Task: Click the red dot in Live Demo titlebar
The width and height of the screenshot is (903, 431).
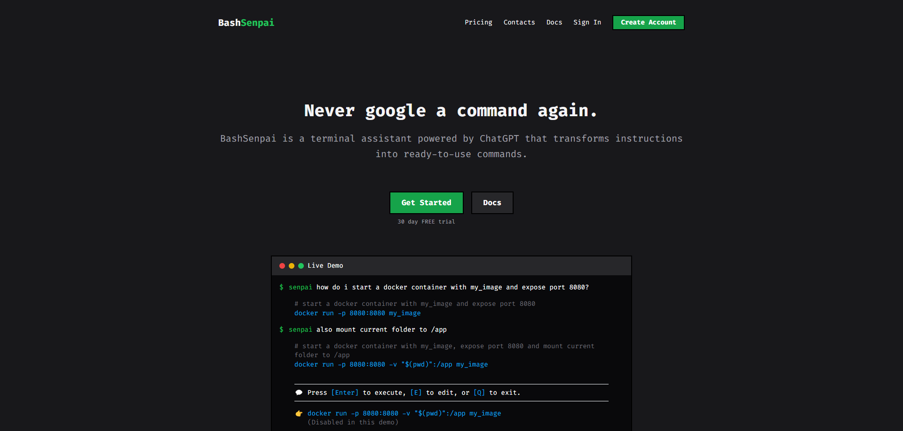Action: (282, 266)
